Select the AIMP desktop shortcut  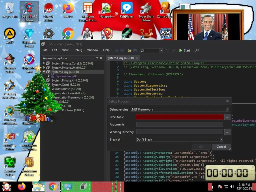click(10, 35)
